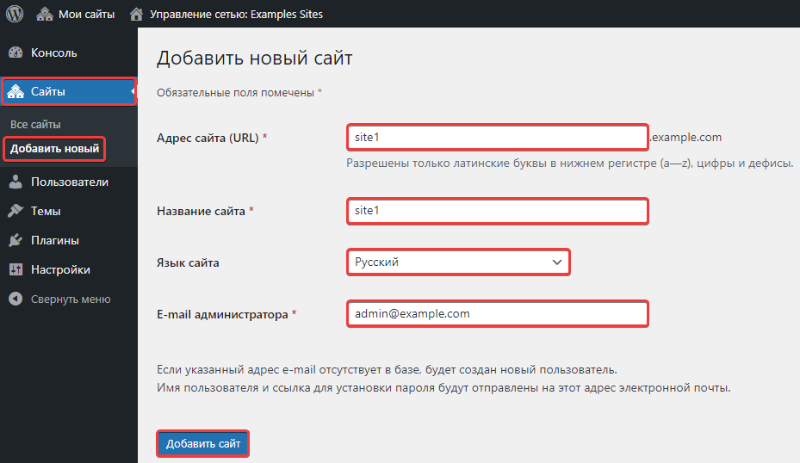Image resolution: width=800 pixels, height=463 pixels.
Task: Select the Сайты menu item
Action: coord(48,91)
